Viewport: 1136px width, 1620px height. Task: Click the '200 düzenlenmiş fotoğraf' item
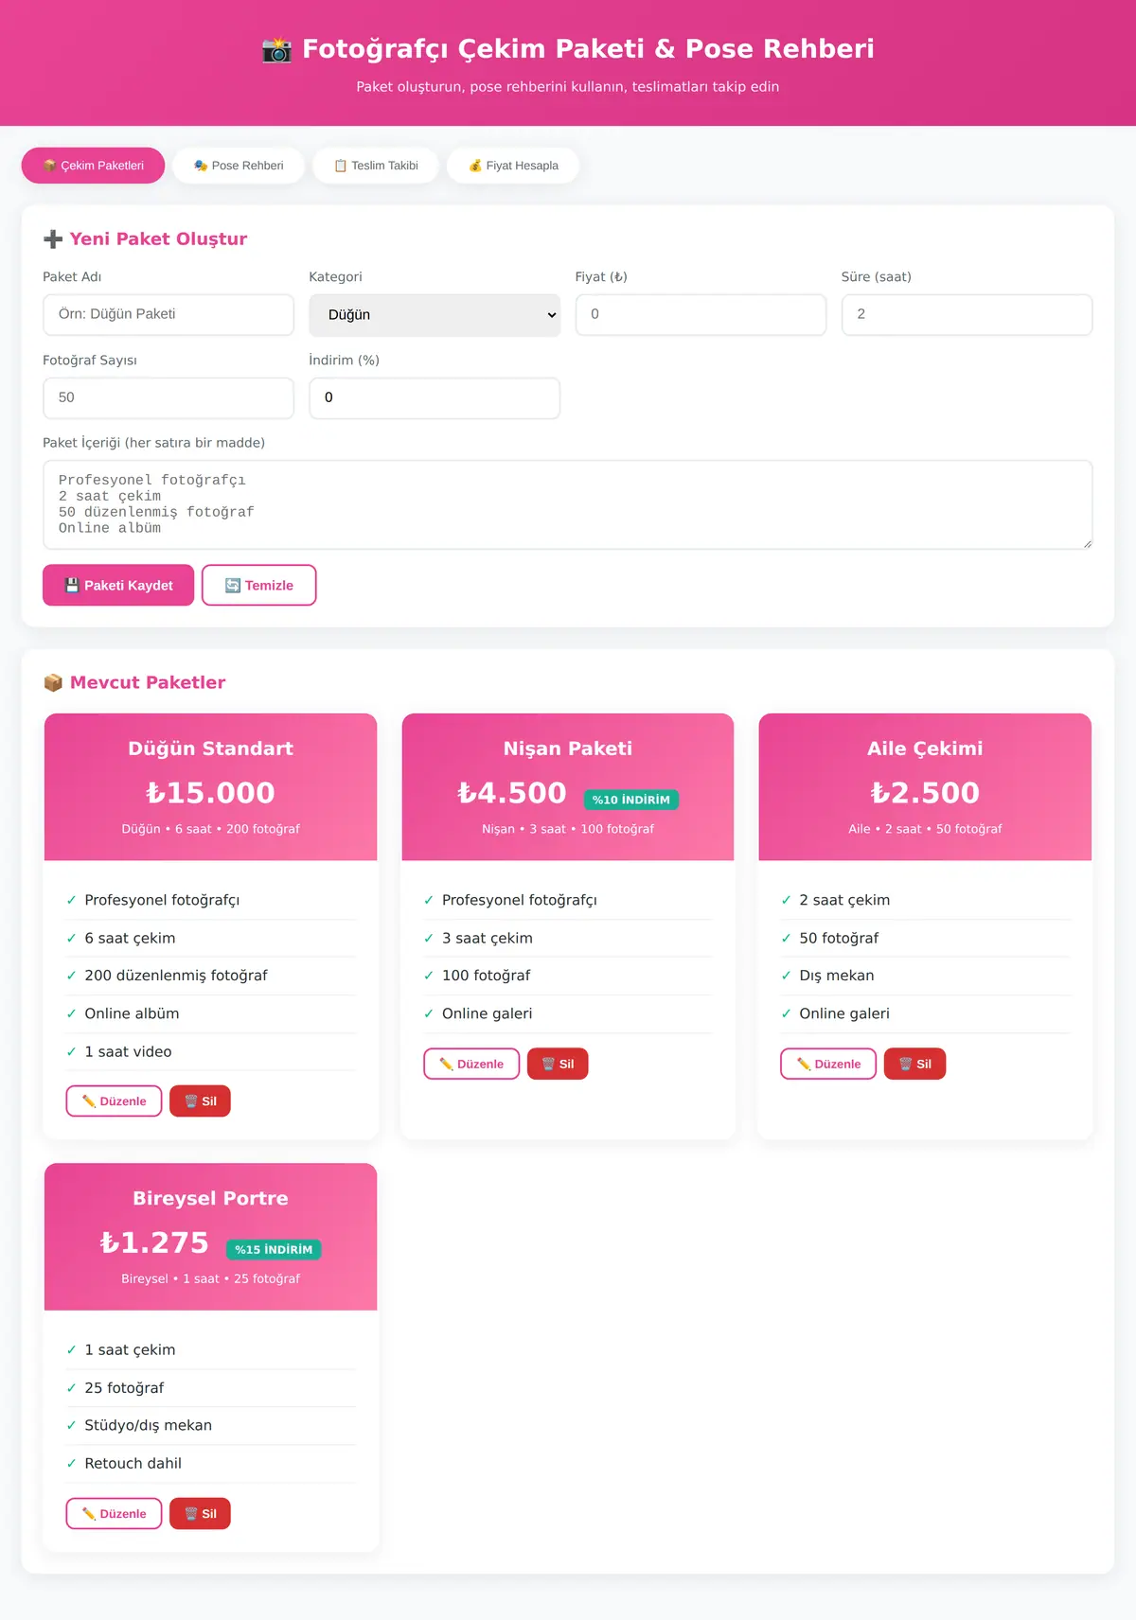tap(176, 976)
